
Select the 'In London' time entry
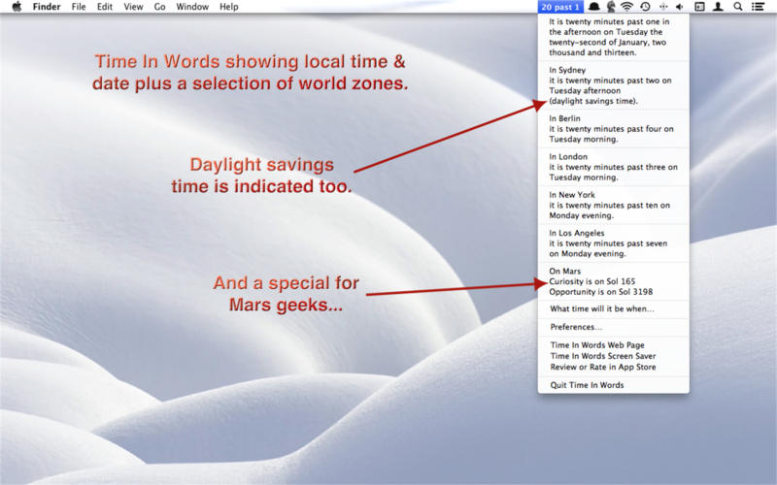coord(614,167)
